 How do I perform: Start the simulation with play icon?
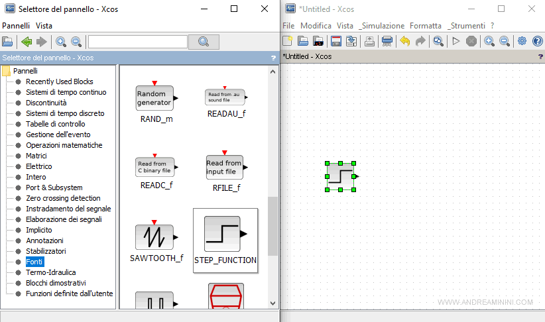(x=455, y=41)
